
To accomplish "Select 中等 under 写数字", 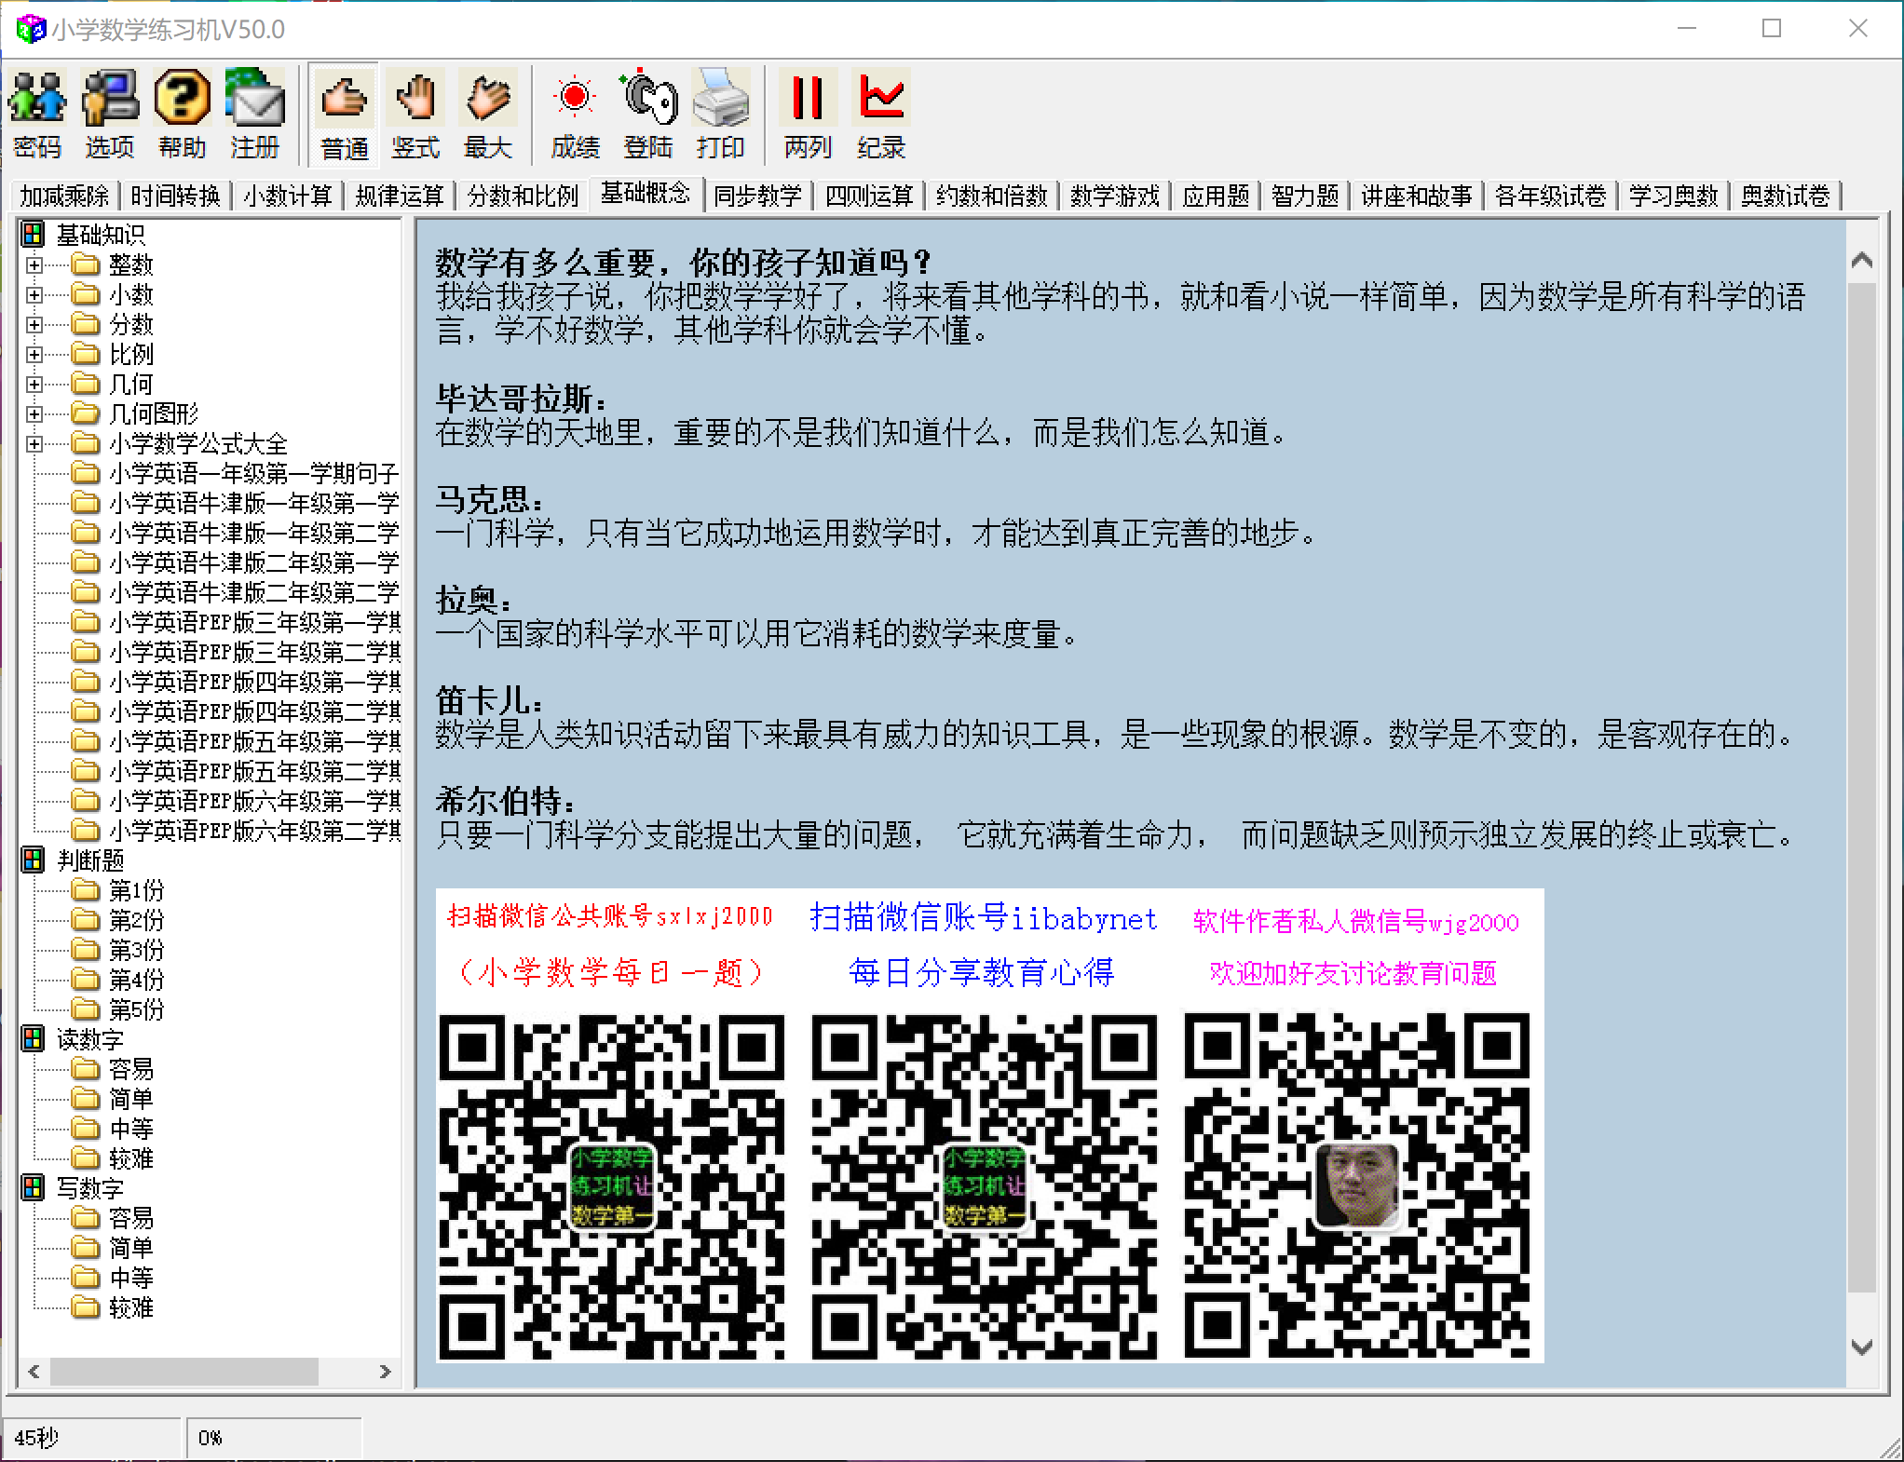I will pyautogui.click(x=131, y=1278).
